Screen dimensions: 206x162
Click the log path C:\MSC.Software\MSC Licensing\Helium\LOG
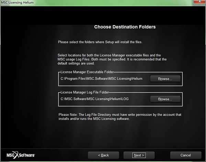coord(94,99)
